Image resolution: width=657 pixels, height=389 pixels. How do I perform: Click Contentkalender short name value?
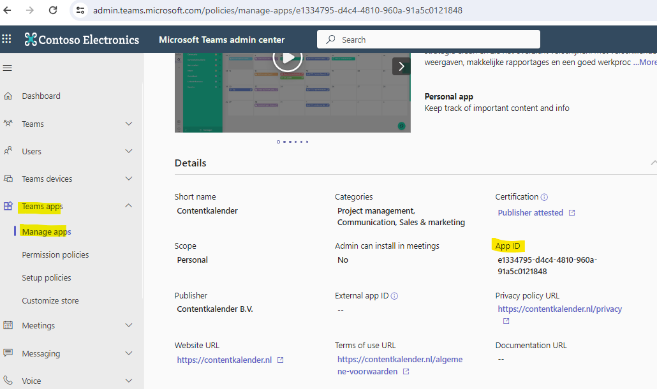coord(207,210)
